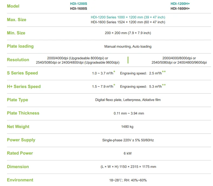Select the S Series Speed label

pos(22,73)
